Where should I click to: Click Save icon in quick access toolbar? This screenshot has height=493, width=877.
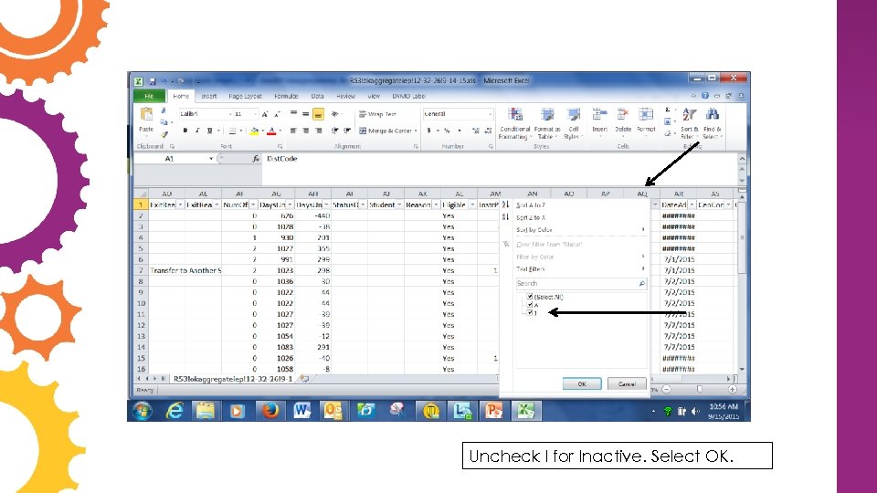pos(153,81)
